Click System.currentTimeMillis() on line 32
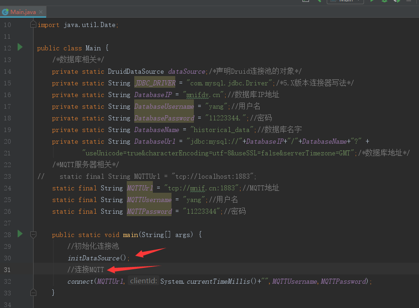Screen dimensions: 419x308 (208, 281)
